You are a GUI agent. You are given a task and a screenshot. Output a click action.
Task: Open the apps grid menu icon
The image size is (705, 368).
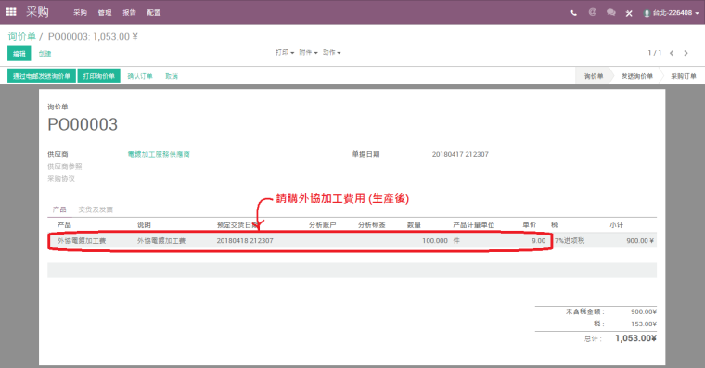[11, 12]
